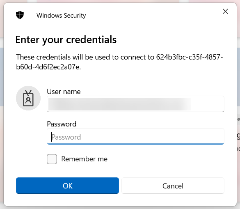
Task: Click the user badge credential icon
Action: [28, 98]
